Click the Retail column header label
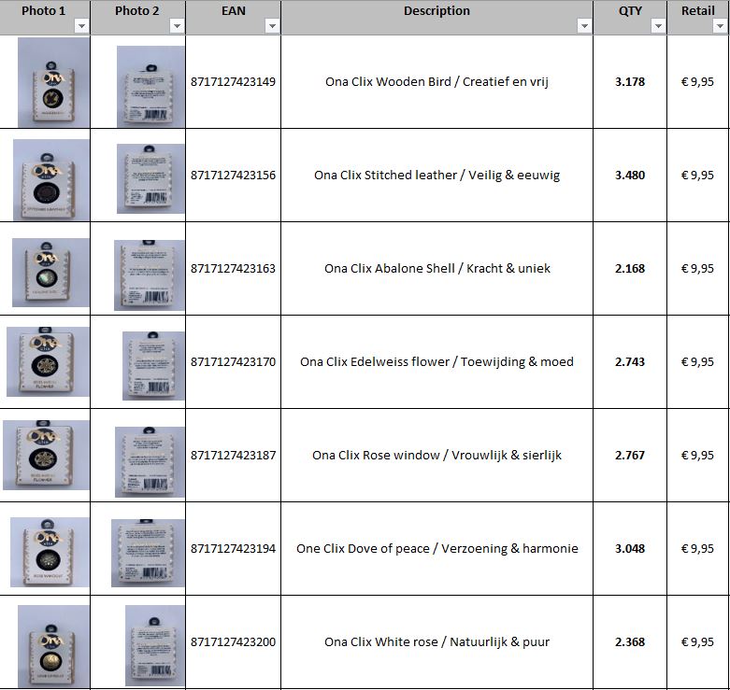This screenshot has width=730, height=690. [x=697, y=10]
